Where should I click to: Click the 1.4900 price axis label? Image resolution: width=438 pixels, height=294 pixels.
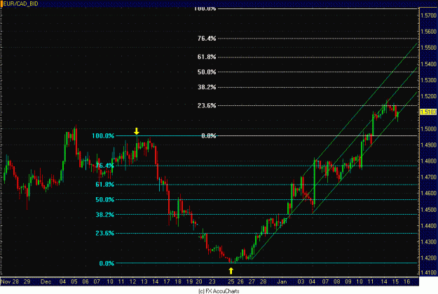tap(428, 145)
